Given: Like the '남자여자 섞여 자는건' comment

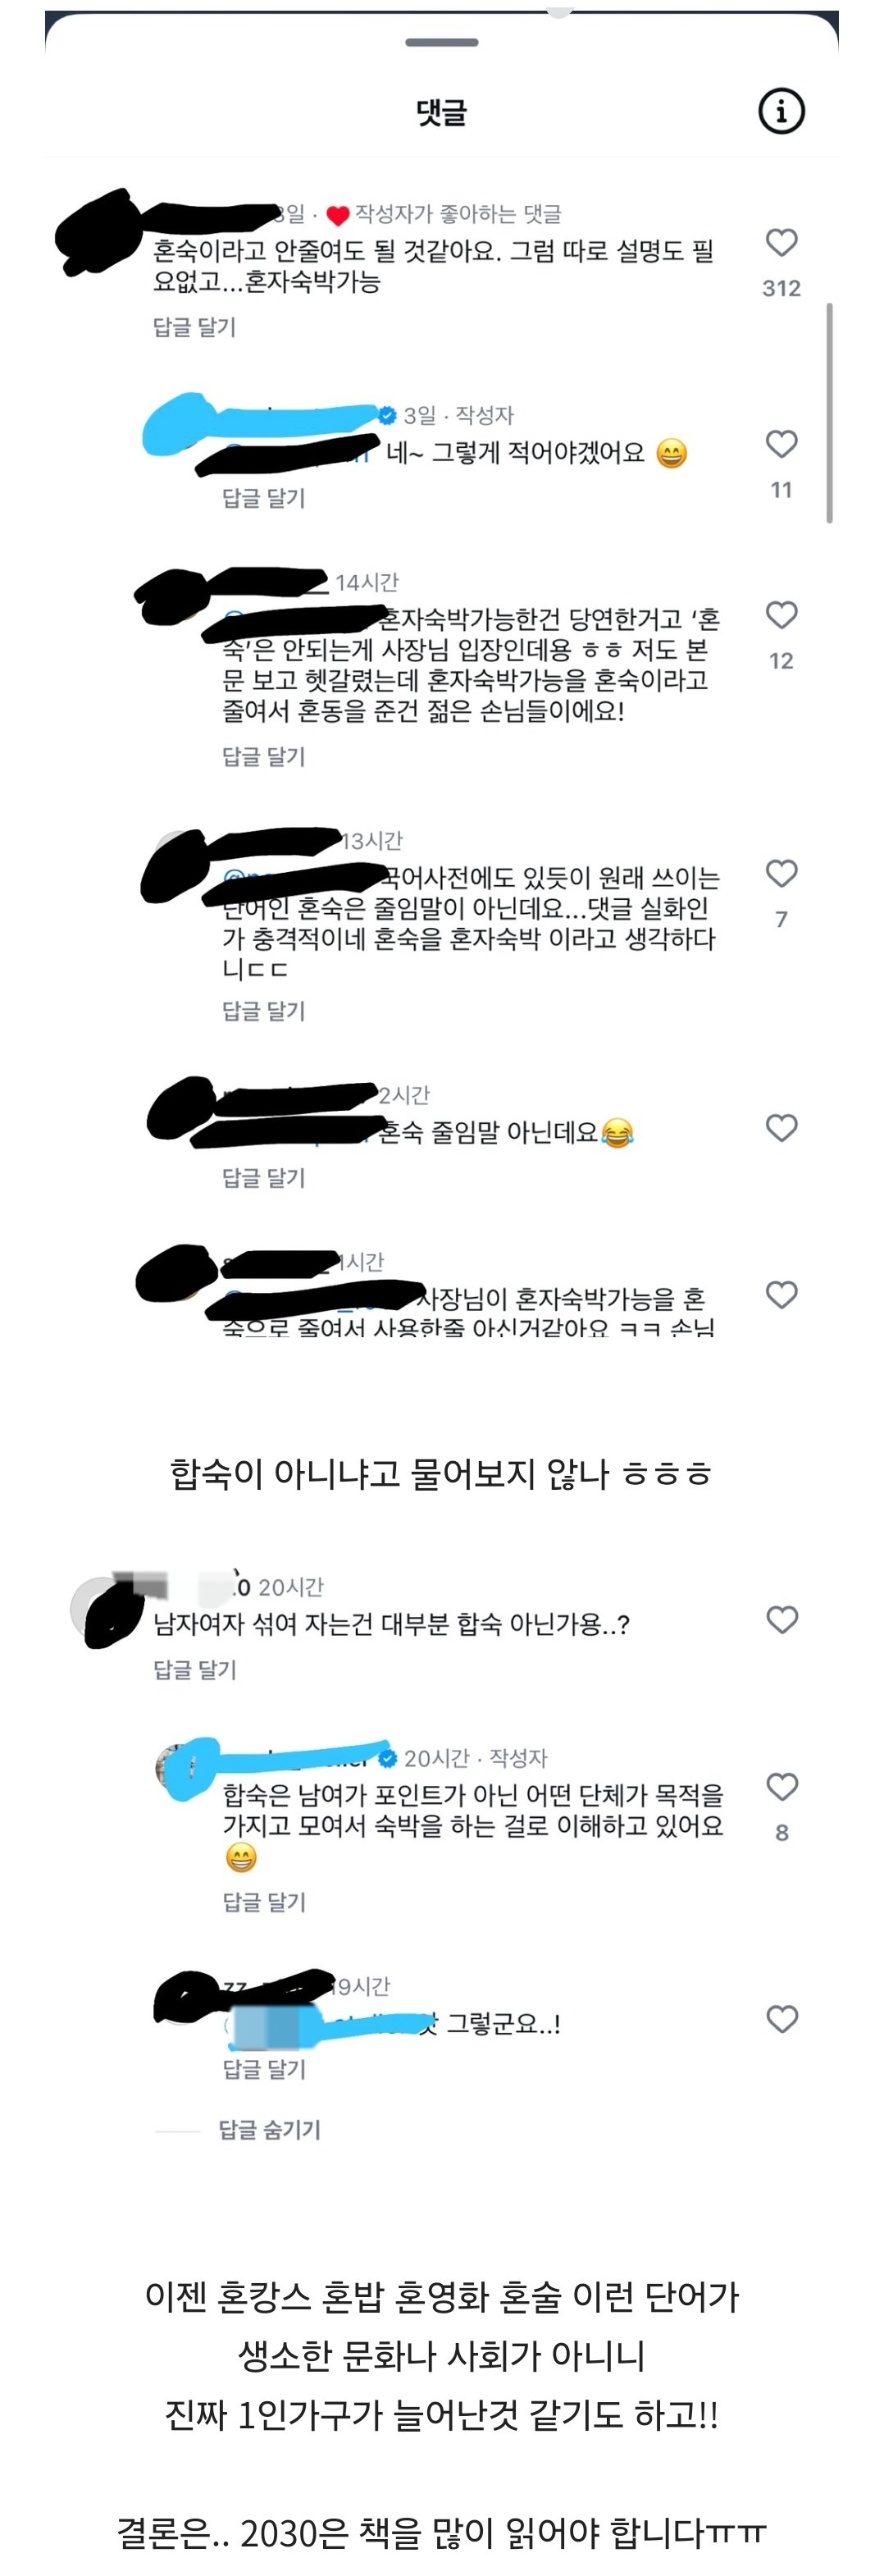Looking at the screenshot, I should pyautogui.click(x=781, y=1620).
